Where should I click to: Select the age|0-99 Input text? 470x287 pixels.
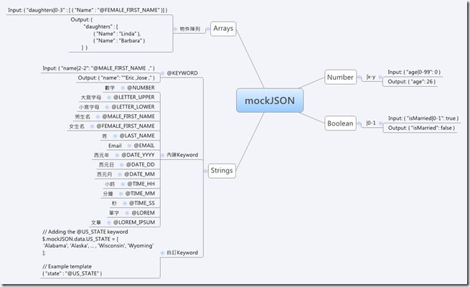pyautogui.click(x=414, y=72)
